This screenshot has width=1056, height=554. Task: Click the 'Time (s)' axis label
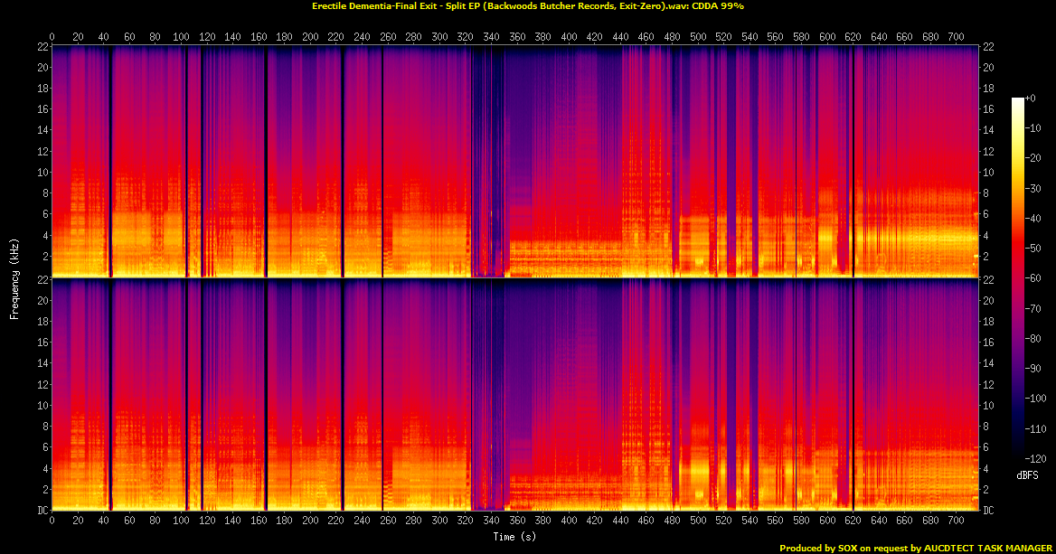(x=514, y=537)
